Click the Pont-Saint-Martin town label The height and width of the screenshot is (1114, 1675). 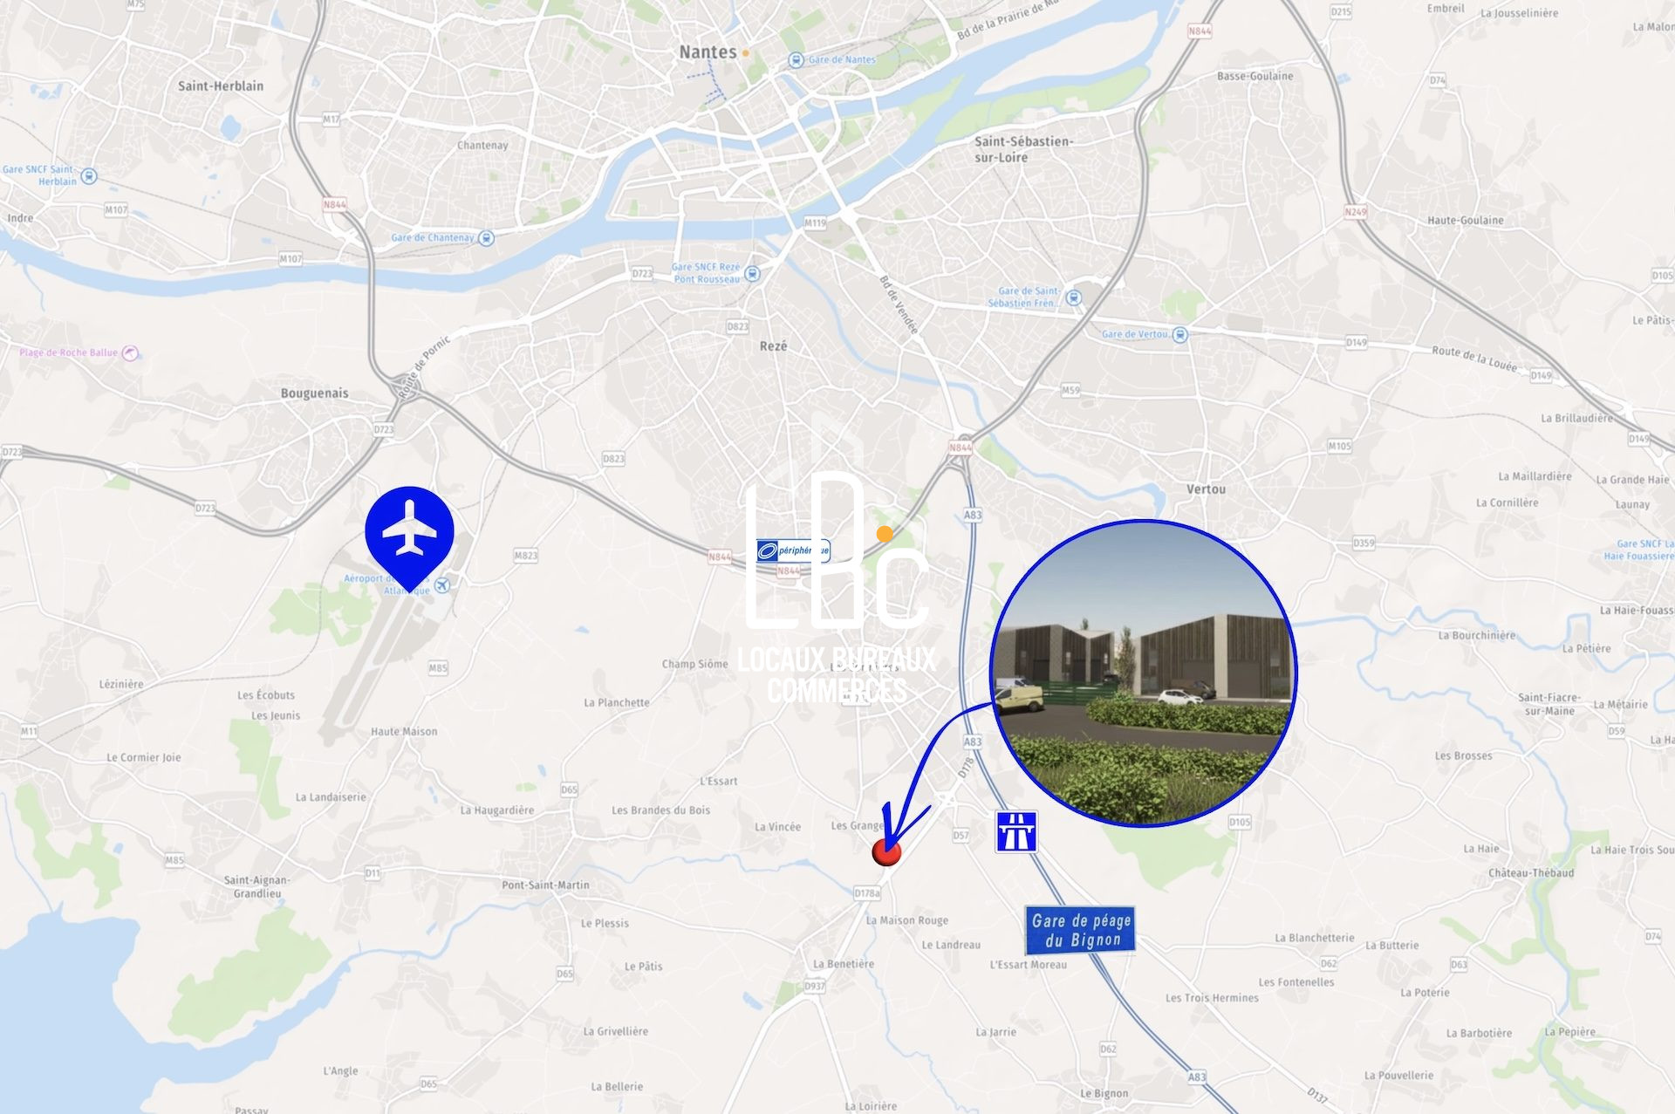[545, 885]
